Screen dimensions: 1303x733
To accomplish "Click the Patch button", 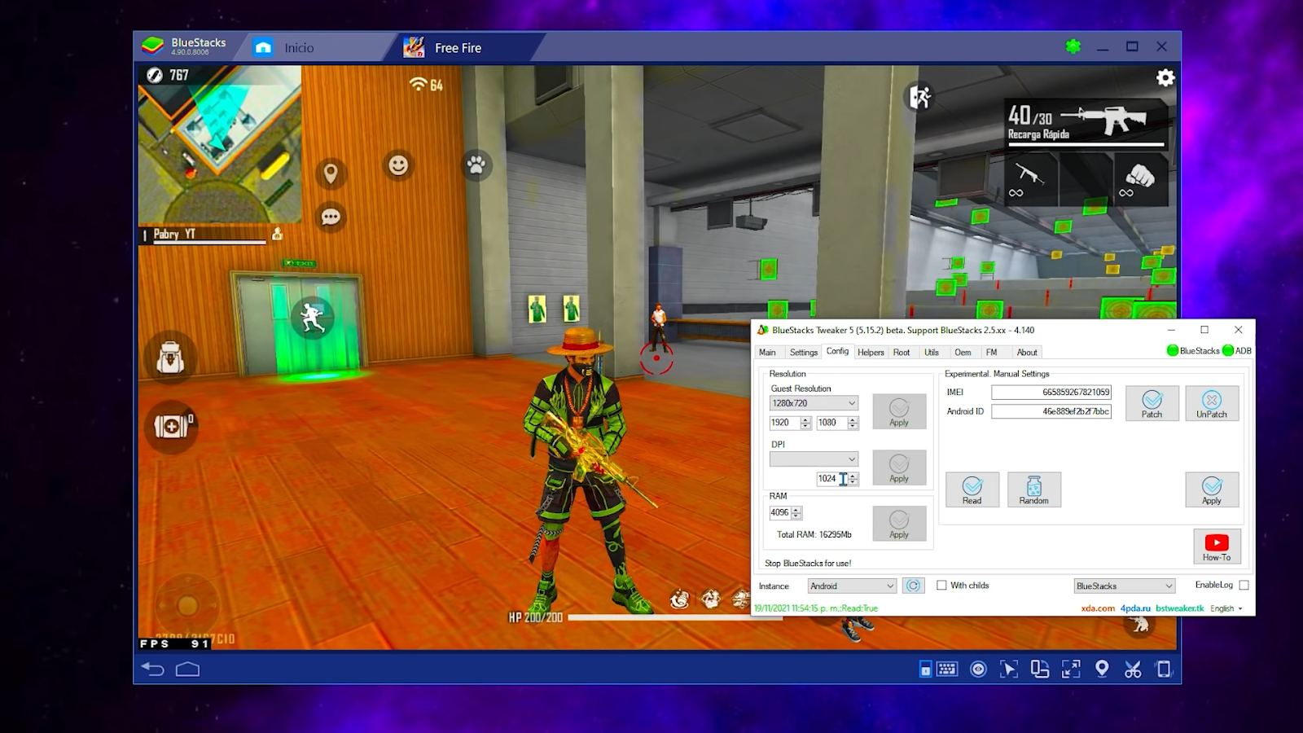I will click(1152, 403).
